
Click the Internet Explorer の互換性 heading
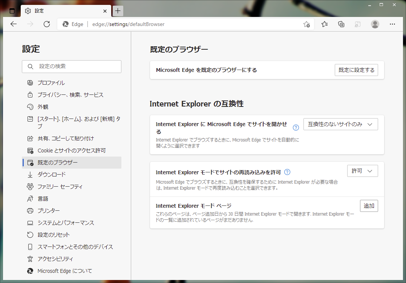pos(196,104)
